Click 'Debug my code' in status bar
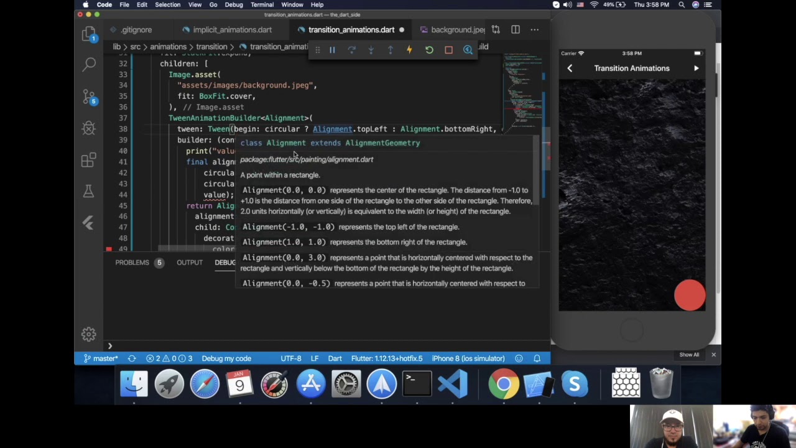 coord(226,358)
